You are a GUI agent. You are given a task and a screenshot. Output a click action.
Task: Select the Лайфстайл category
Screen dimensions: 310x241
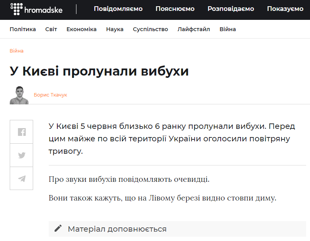coord(193,29)
